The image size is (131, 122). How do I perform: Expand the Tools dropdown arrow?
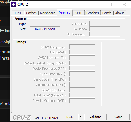click(80, 117)
